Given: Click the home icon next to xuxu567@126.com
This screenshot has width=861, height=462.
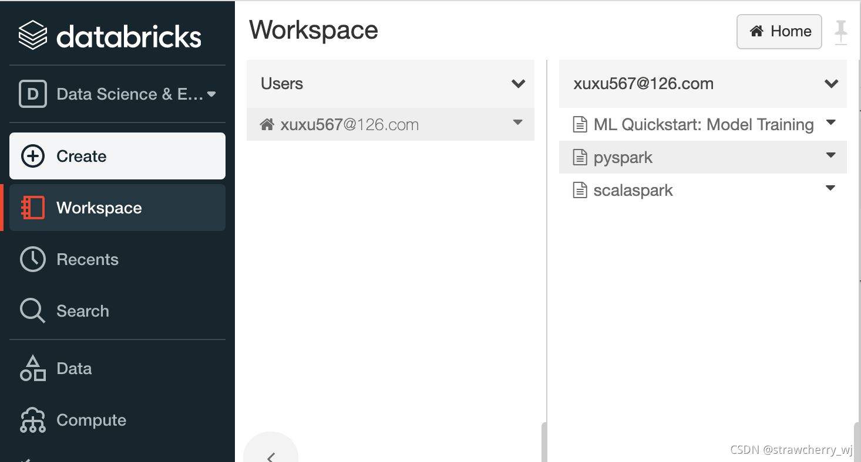Looking at the screenshot, I should (x=268, y=124).
